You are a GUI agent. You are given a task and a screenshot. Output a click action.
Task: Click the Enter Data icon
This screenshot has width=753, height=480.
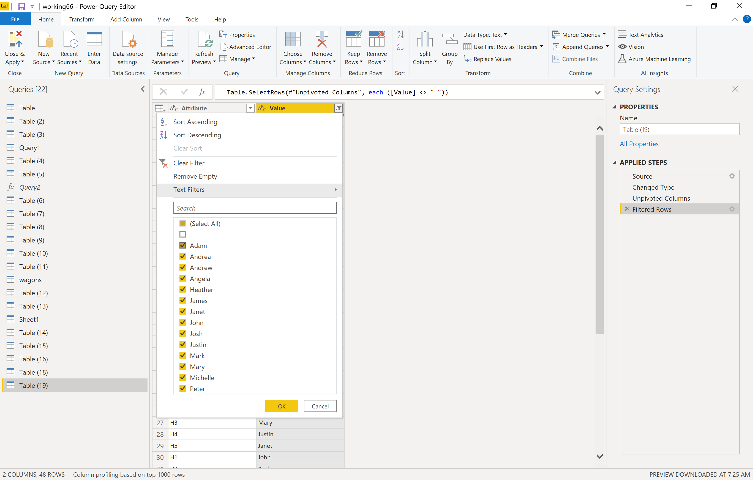coord(94,39)
